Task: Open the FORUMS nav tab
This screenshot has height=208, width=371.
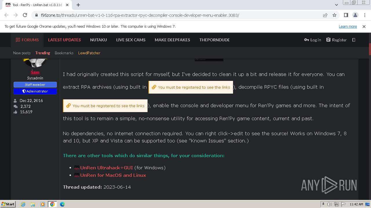Action: [x=27, y=40]
